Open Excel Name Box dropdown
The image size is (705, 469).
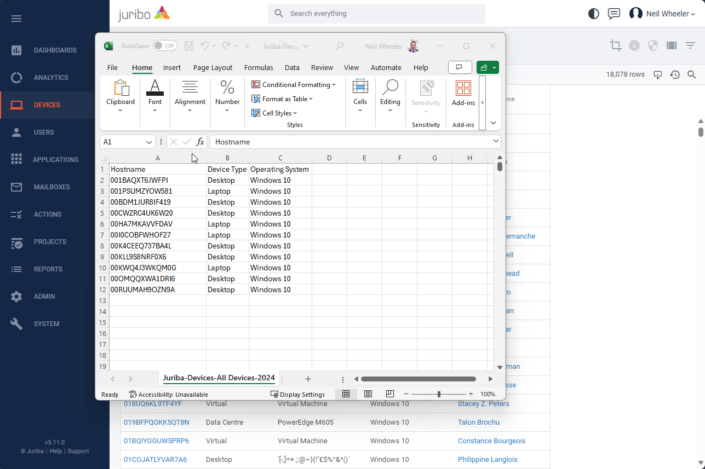coord(150,142)
